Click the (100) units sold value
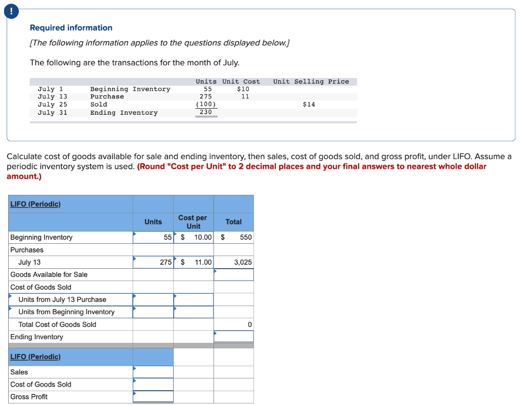The height and width of the screenshot is (406, 523). 206,104
